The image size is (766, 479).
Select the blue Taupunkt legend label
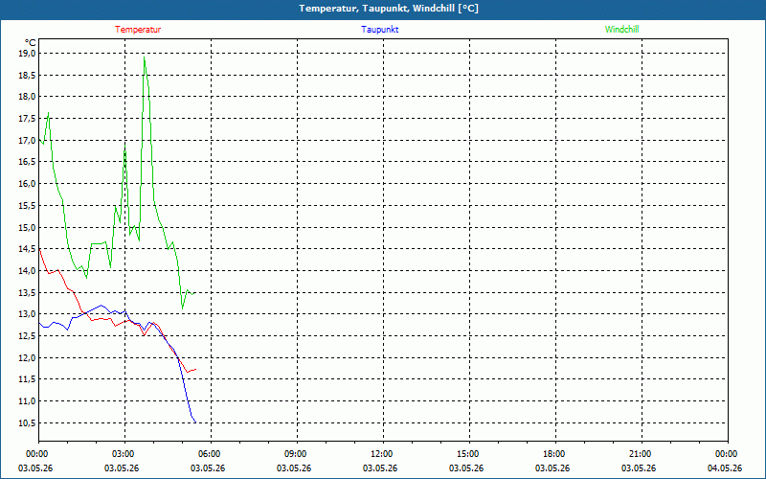[x=379, y=30]
